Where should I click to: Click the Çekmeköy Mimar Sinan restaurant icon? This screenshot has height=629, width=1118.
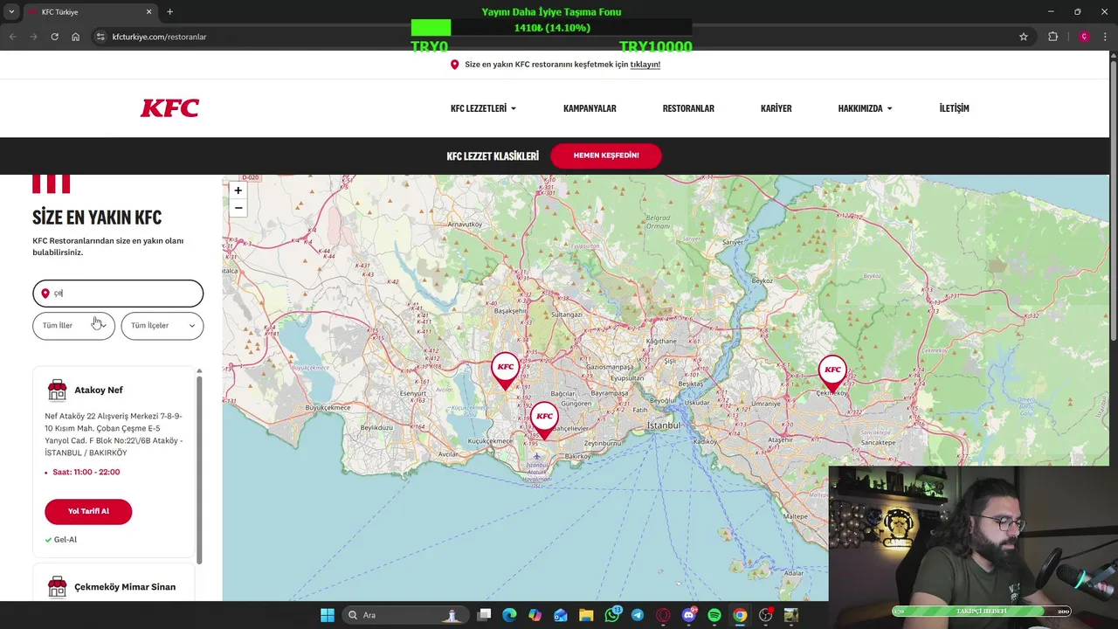coord(58,586)
